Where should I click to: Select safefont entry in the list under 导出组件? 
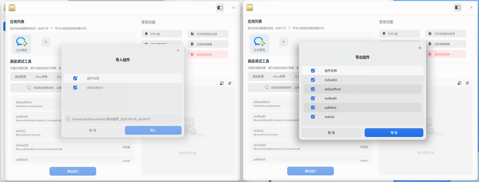(311, 159)
